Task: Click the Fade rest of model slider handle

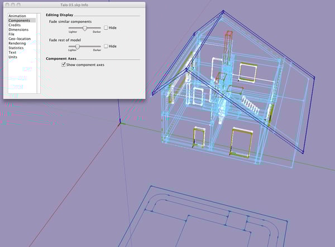Action: 78,47
